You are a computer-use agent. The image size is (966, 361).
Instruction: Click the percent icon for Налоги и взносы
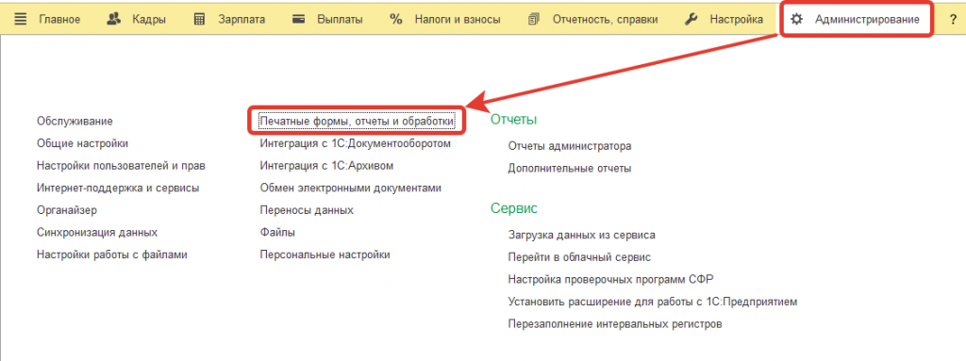(395, 19)
